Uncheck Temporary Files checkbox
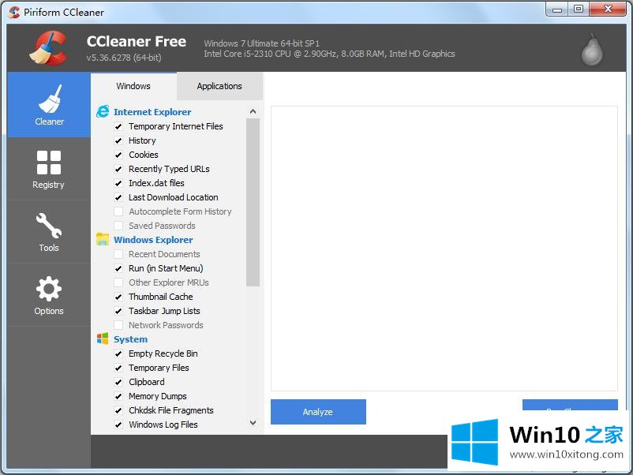 118,368
